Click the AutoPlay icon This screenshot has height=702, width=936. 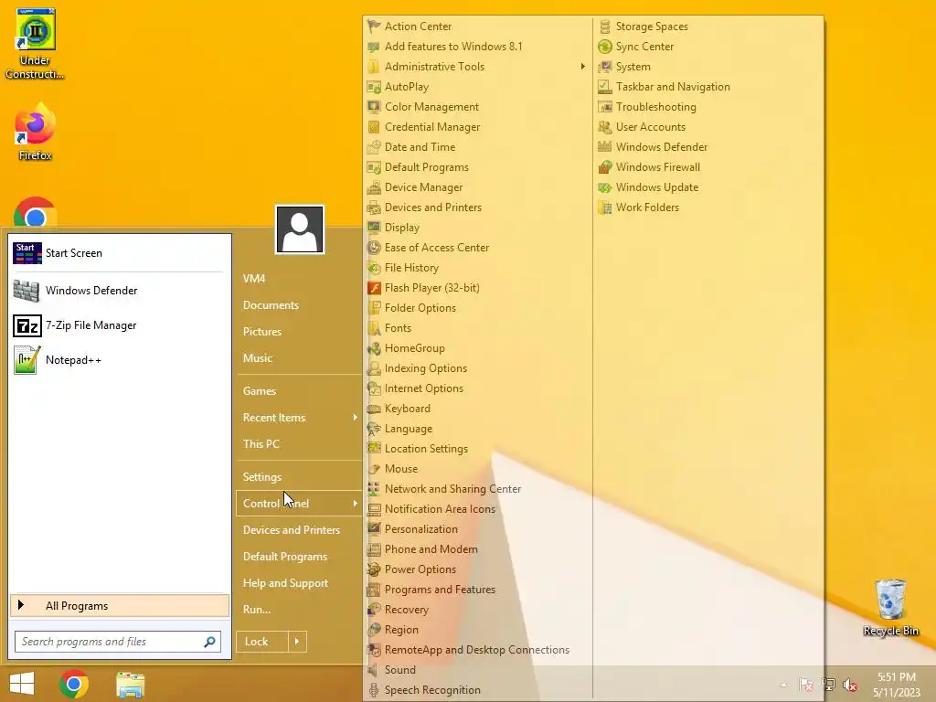coord(374,87)
